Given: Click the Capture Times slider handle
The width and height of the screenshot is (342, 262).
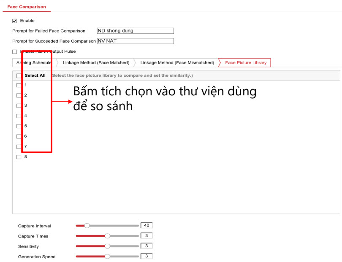Looking at the screenshot, I should pyautogui.click(x=107, y=236).
